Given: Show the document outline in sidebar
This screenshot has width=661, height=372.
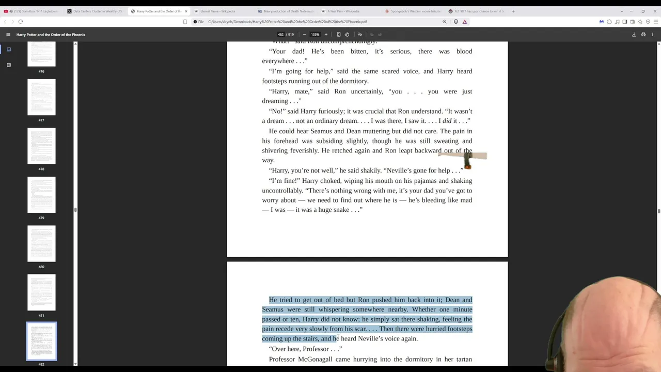Looking at the screenshot, I should pos(9,65).
